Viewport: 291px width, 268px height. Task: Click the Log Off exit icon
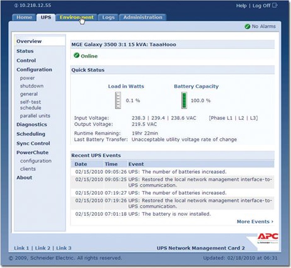click(275, 5)
